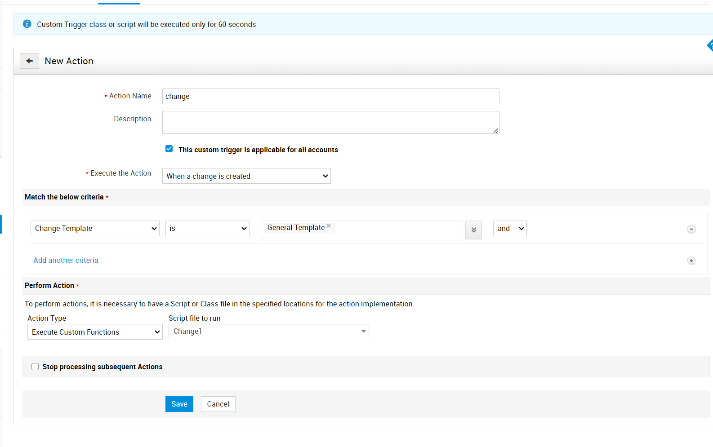Expand the 'is' condition operator dropdown
Image resolution: width=713 pixels, height=447 pixels.
pos(207,228)
